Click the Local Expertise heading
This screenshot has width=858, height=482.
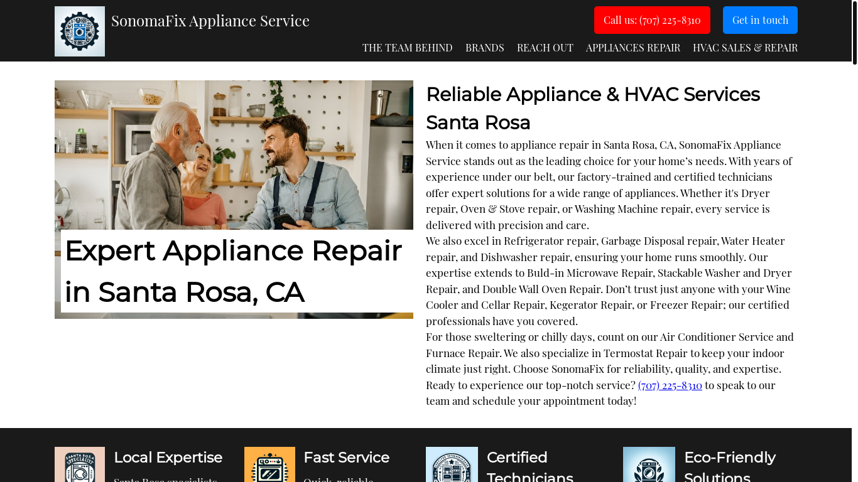coord(168,458)
